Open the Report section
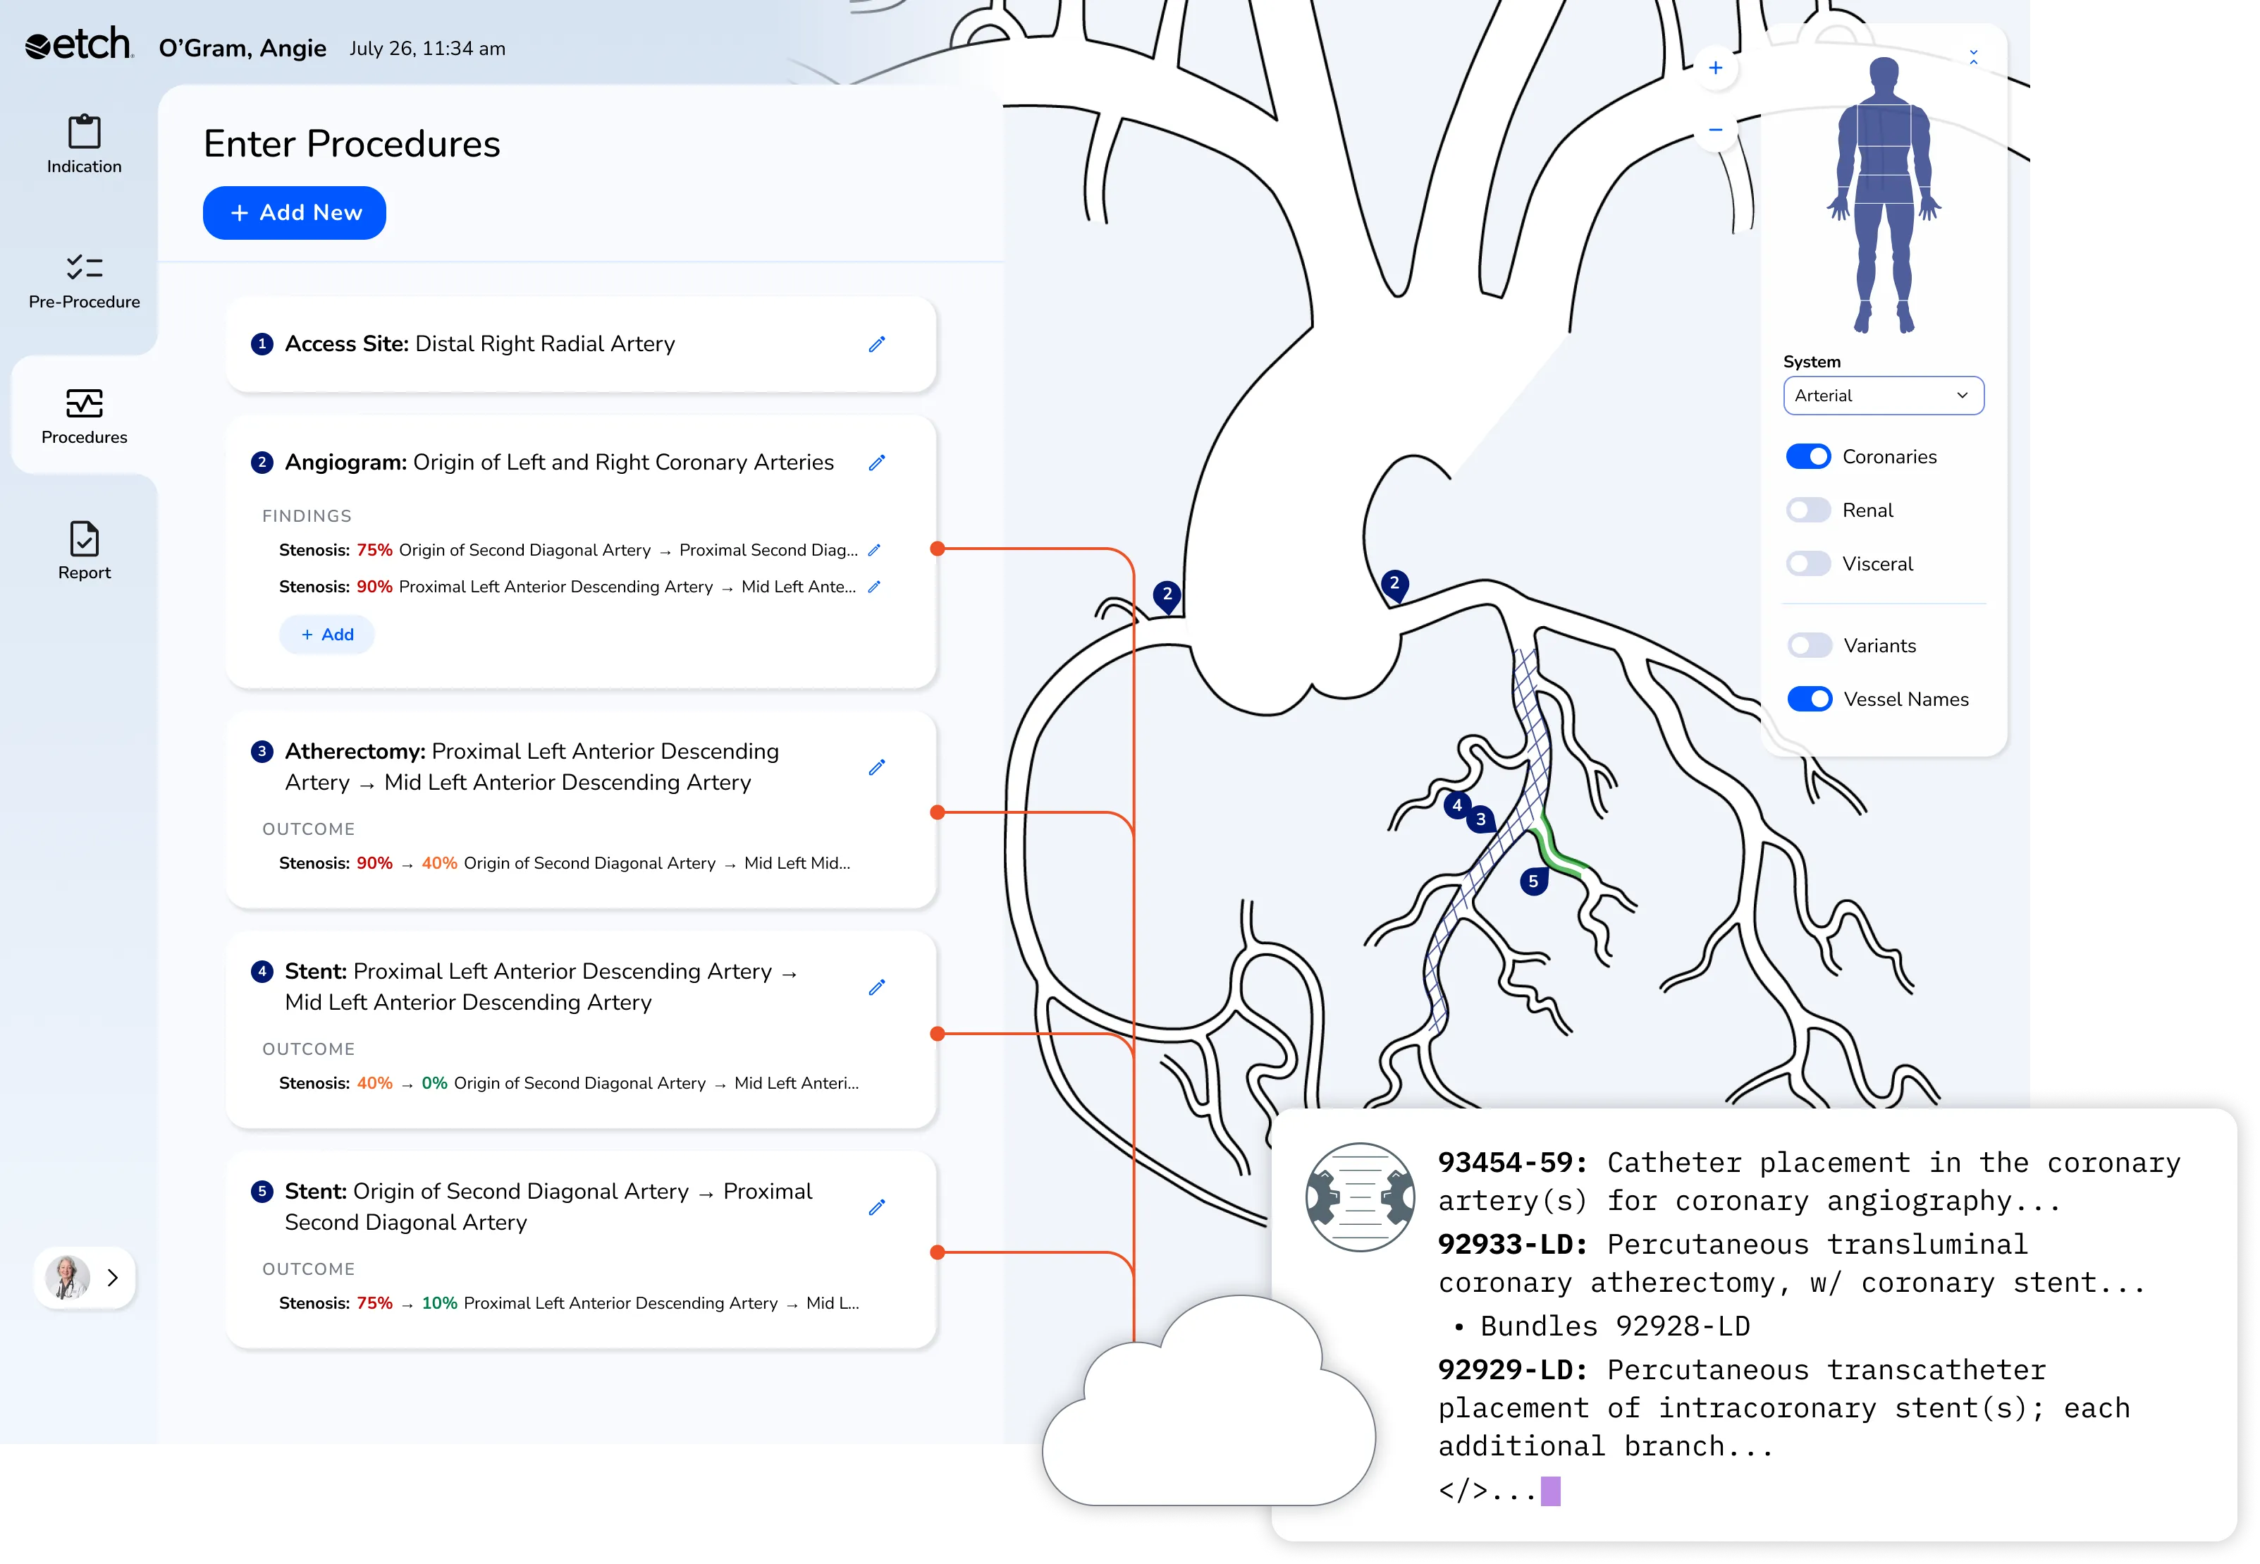 [x=85, y=551]
